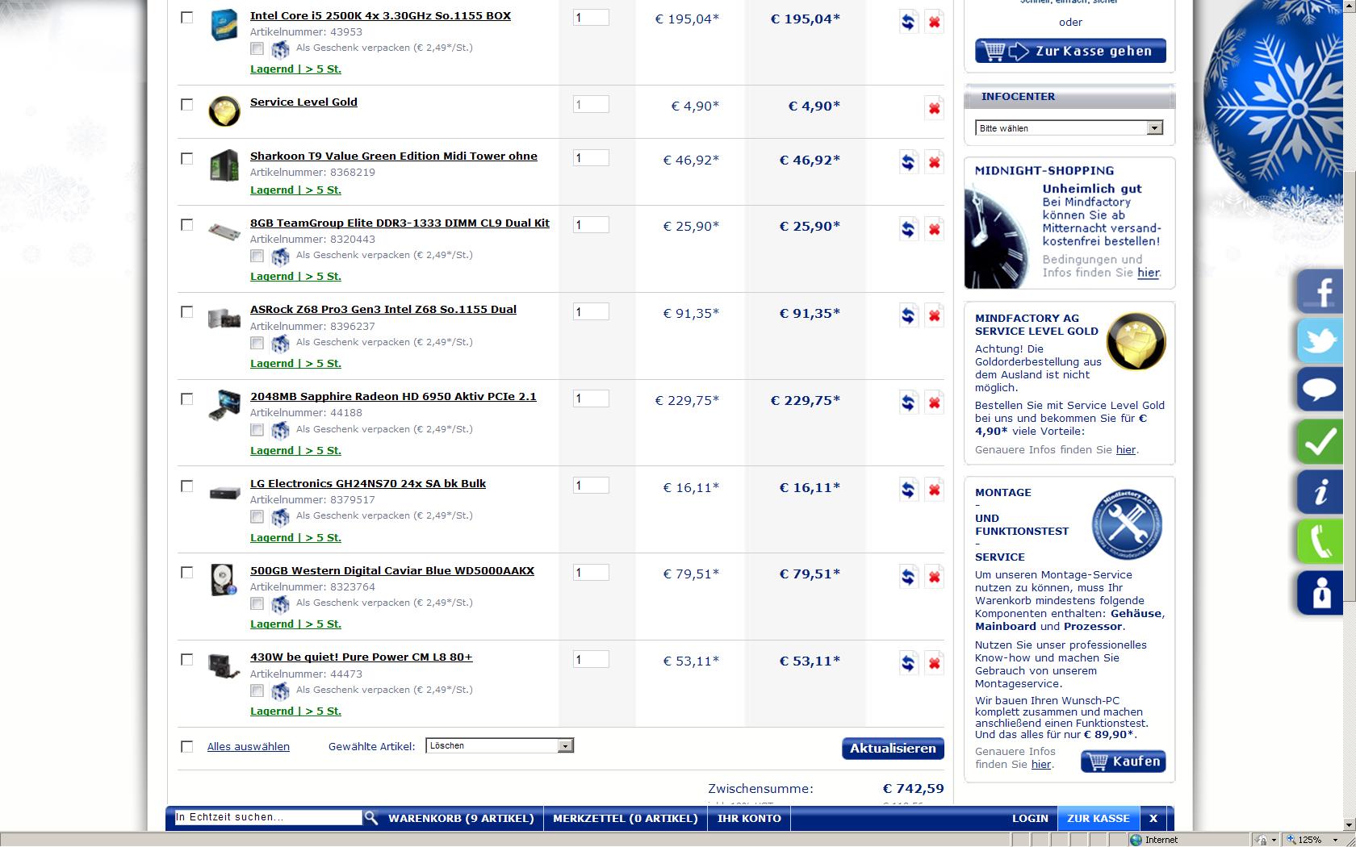The width and height of the screenshot is (1356, 847).
Task: Click gift icon for Sapphire Radeon row
Action: pos(280,429)
